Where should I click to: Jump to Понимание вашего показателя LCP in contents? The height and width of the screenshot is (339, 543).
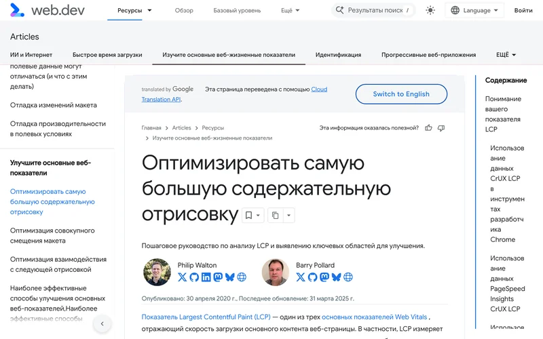[x=503, y=114]
